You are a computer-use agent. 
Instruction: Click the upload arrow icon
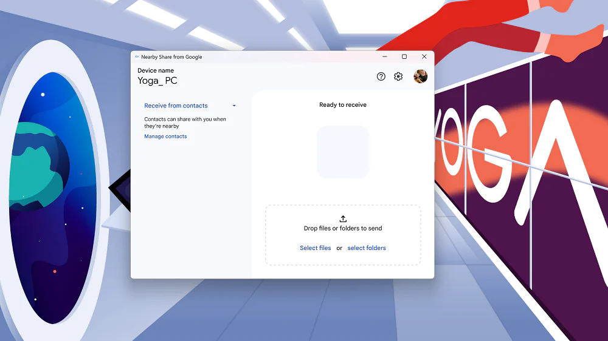tap(343, 219)
